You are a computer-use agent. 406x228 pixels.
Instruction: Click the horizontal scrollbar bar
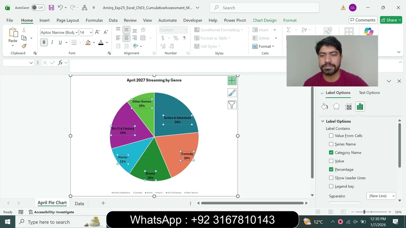coord(252,203)
